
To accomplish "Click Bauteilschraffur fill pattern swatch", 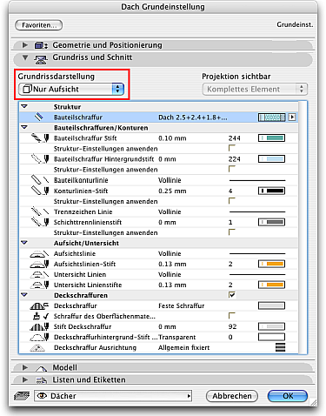I will tap(272, 117).
